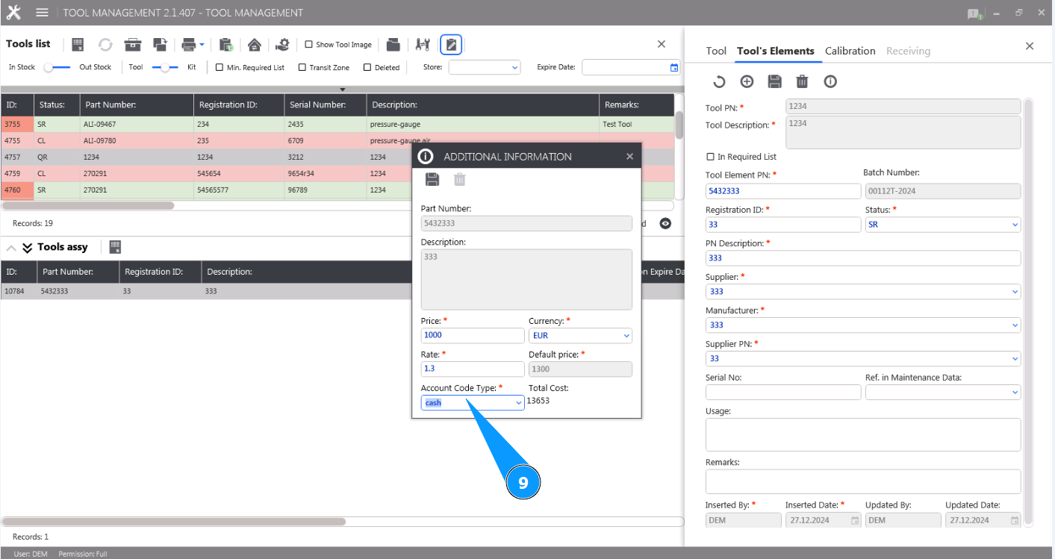Click the up chevron left of Tools assy

coord(11,248)
